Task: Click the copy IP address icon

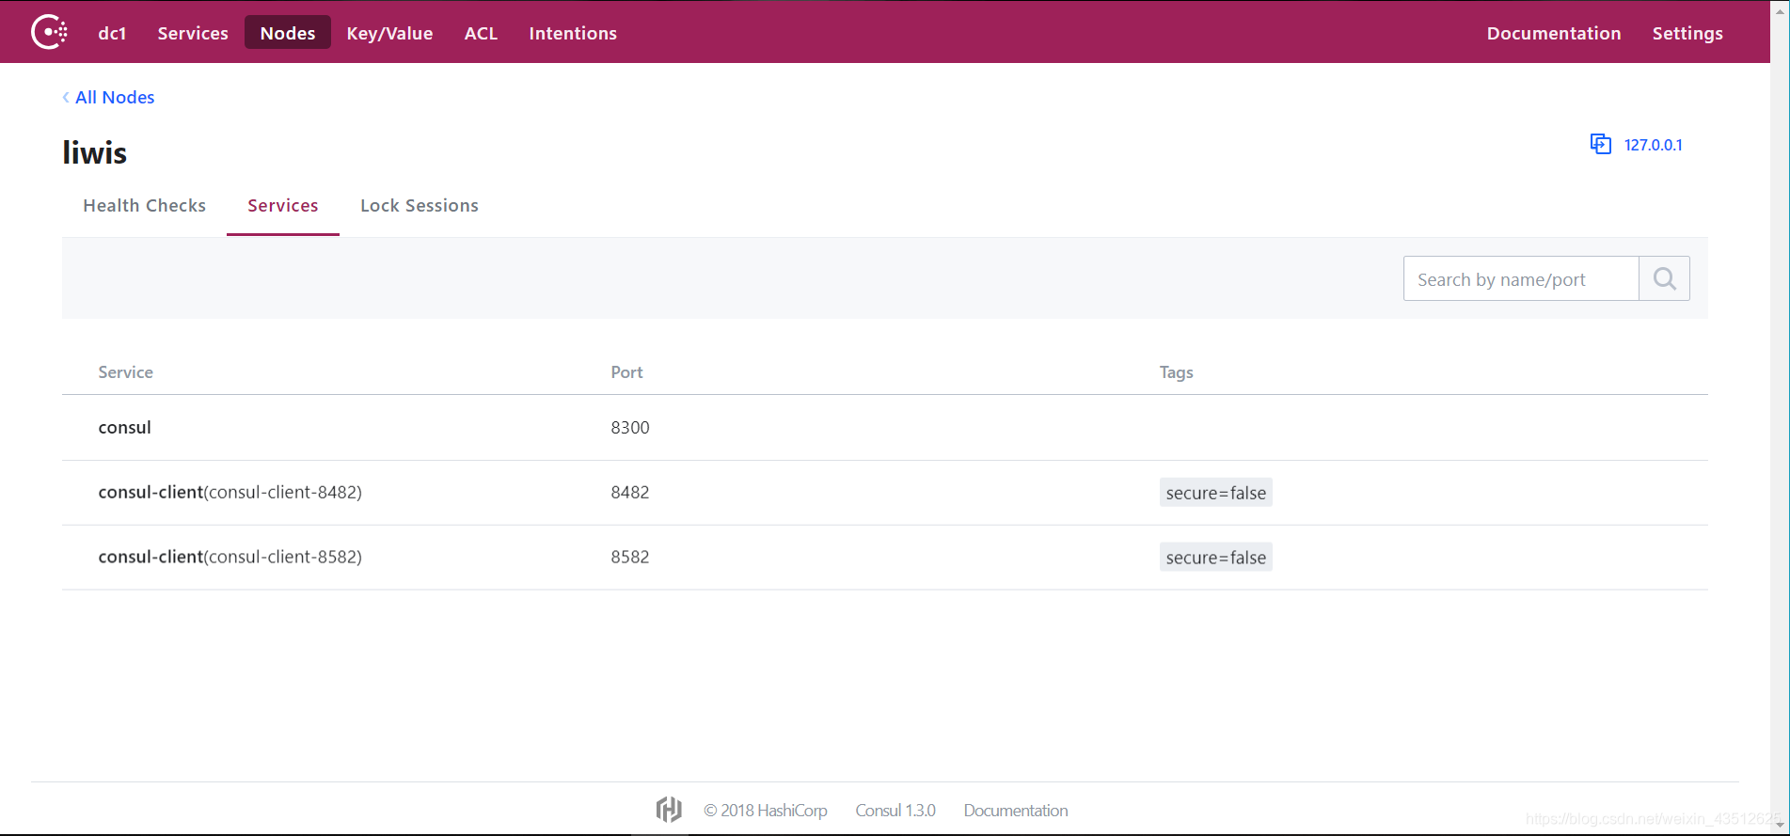Action: (x=1600, y=144)
